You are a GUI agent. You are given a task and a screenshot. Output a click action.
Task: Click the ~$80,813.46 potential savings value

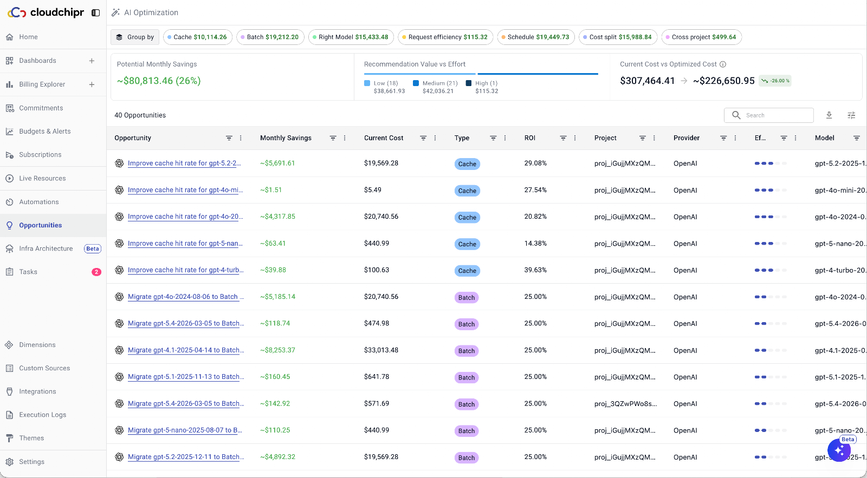159,81
